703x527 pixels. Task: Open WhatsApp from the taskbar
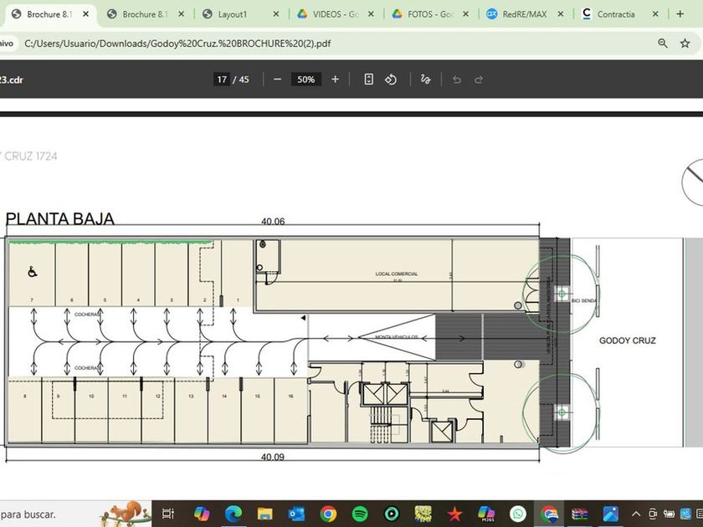[518, 514]
